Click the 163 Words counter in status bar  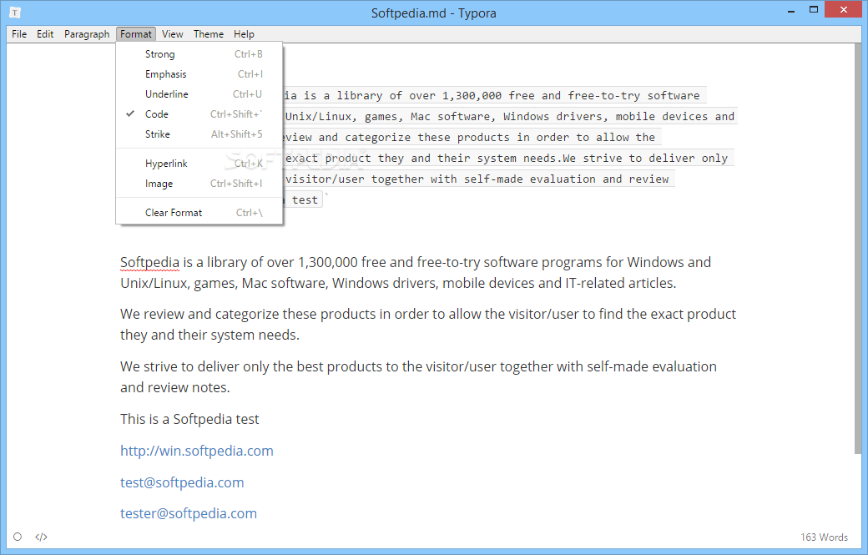[x=824, y=537]
